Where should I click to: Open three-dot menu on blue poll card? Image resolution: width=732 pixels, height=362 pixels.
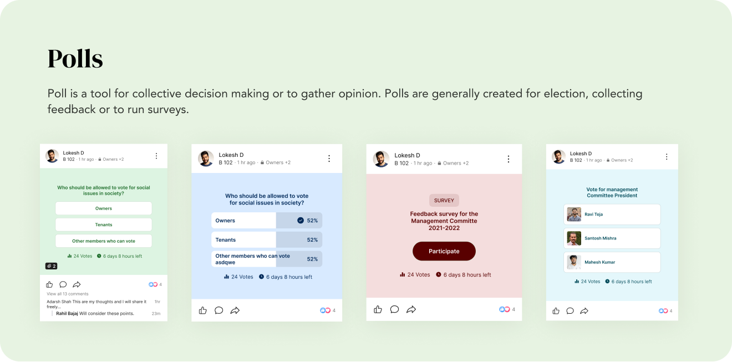329,159
